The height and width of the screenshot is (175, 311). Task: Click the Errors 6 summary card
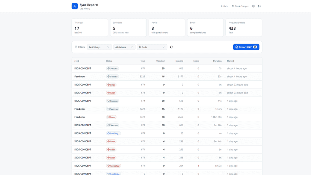click(205, 27)
